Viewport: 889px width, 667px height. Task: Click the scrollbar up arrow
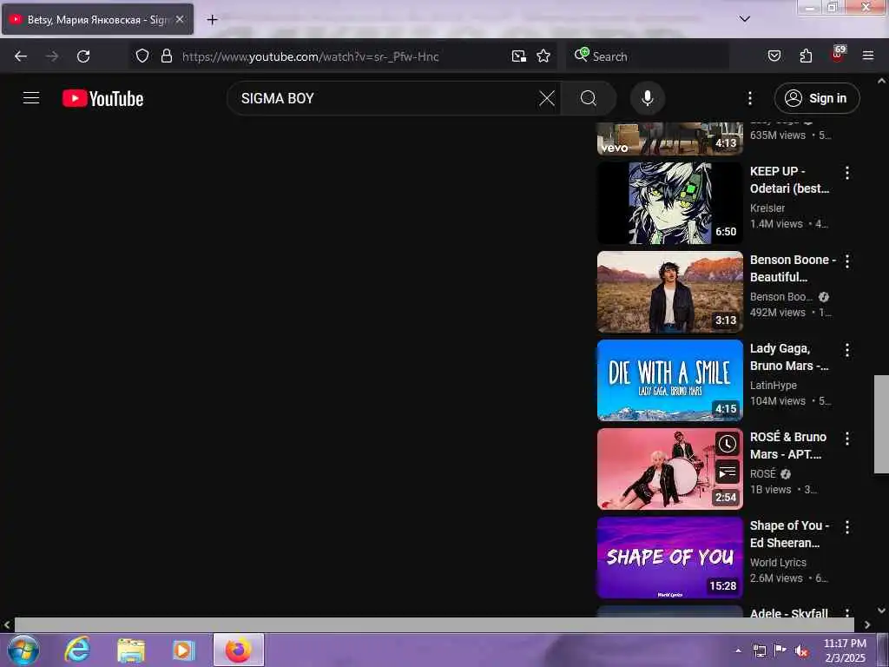click(x=881, y=81)
